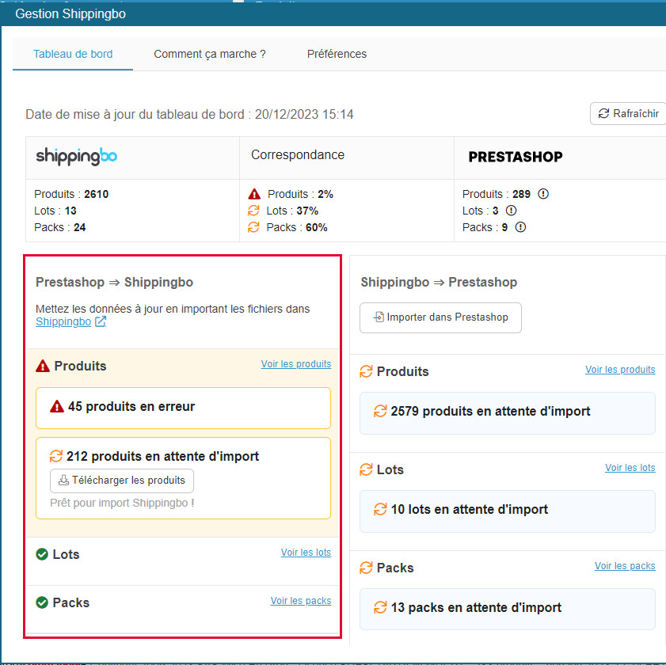666x665 pixels.
Task: Click sync icon next to 212 produits en attente
Action: tap(56, 456)
